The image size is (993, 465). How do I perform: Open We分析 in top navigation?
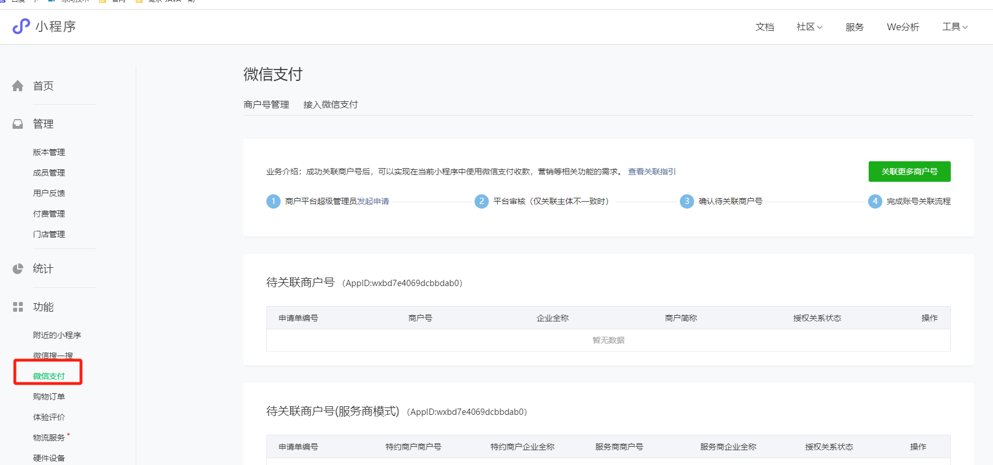point(903,27)
